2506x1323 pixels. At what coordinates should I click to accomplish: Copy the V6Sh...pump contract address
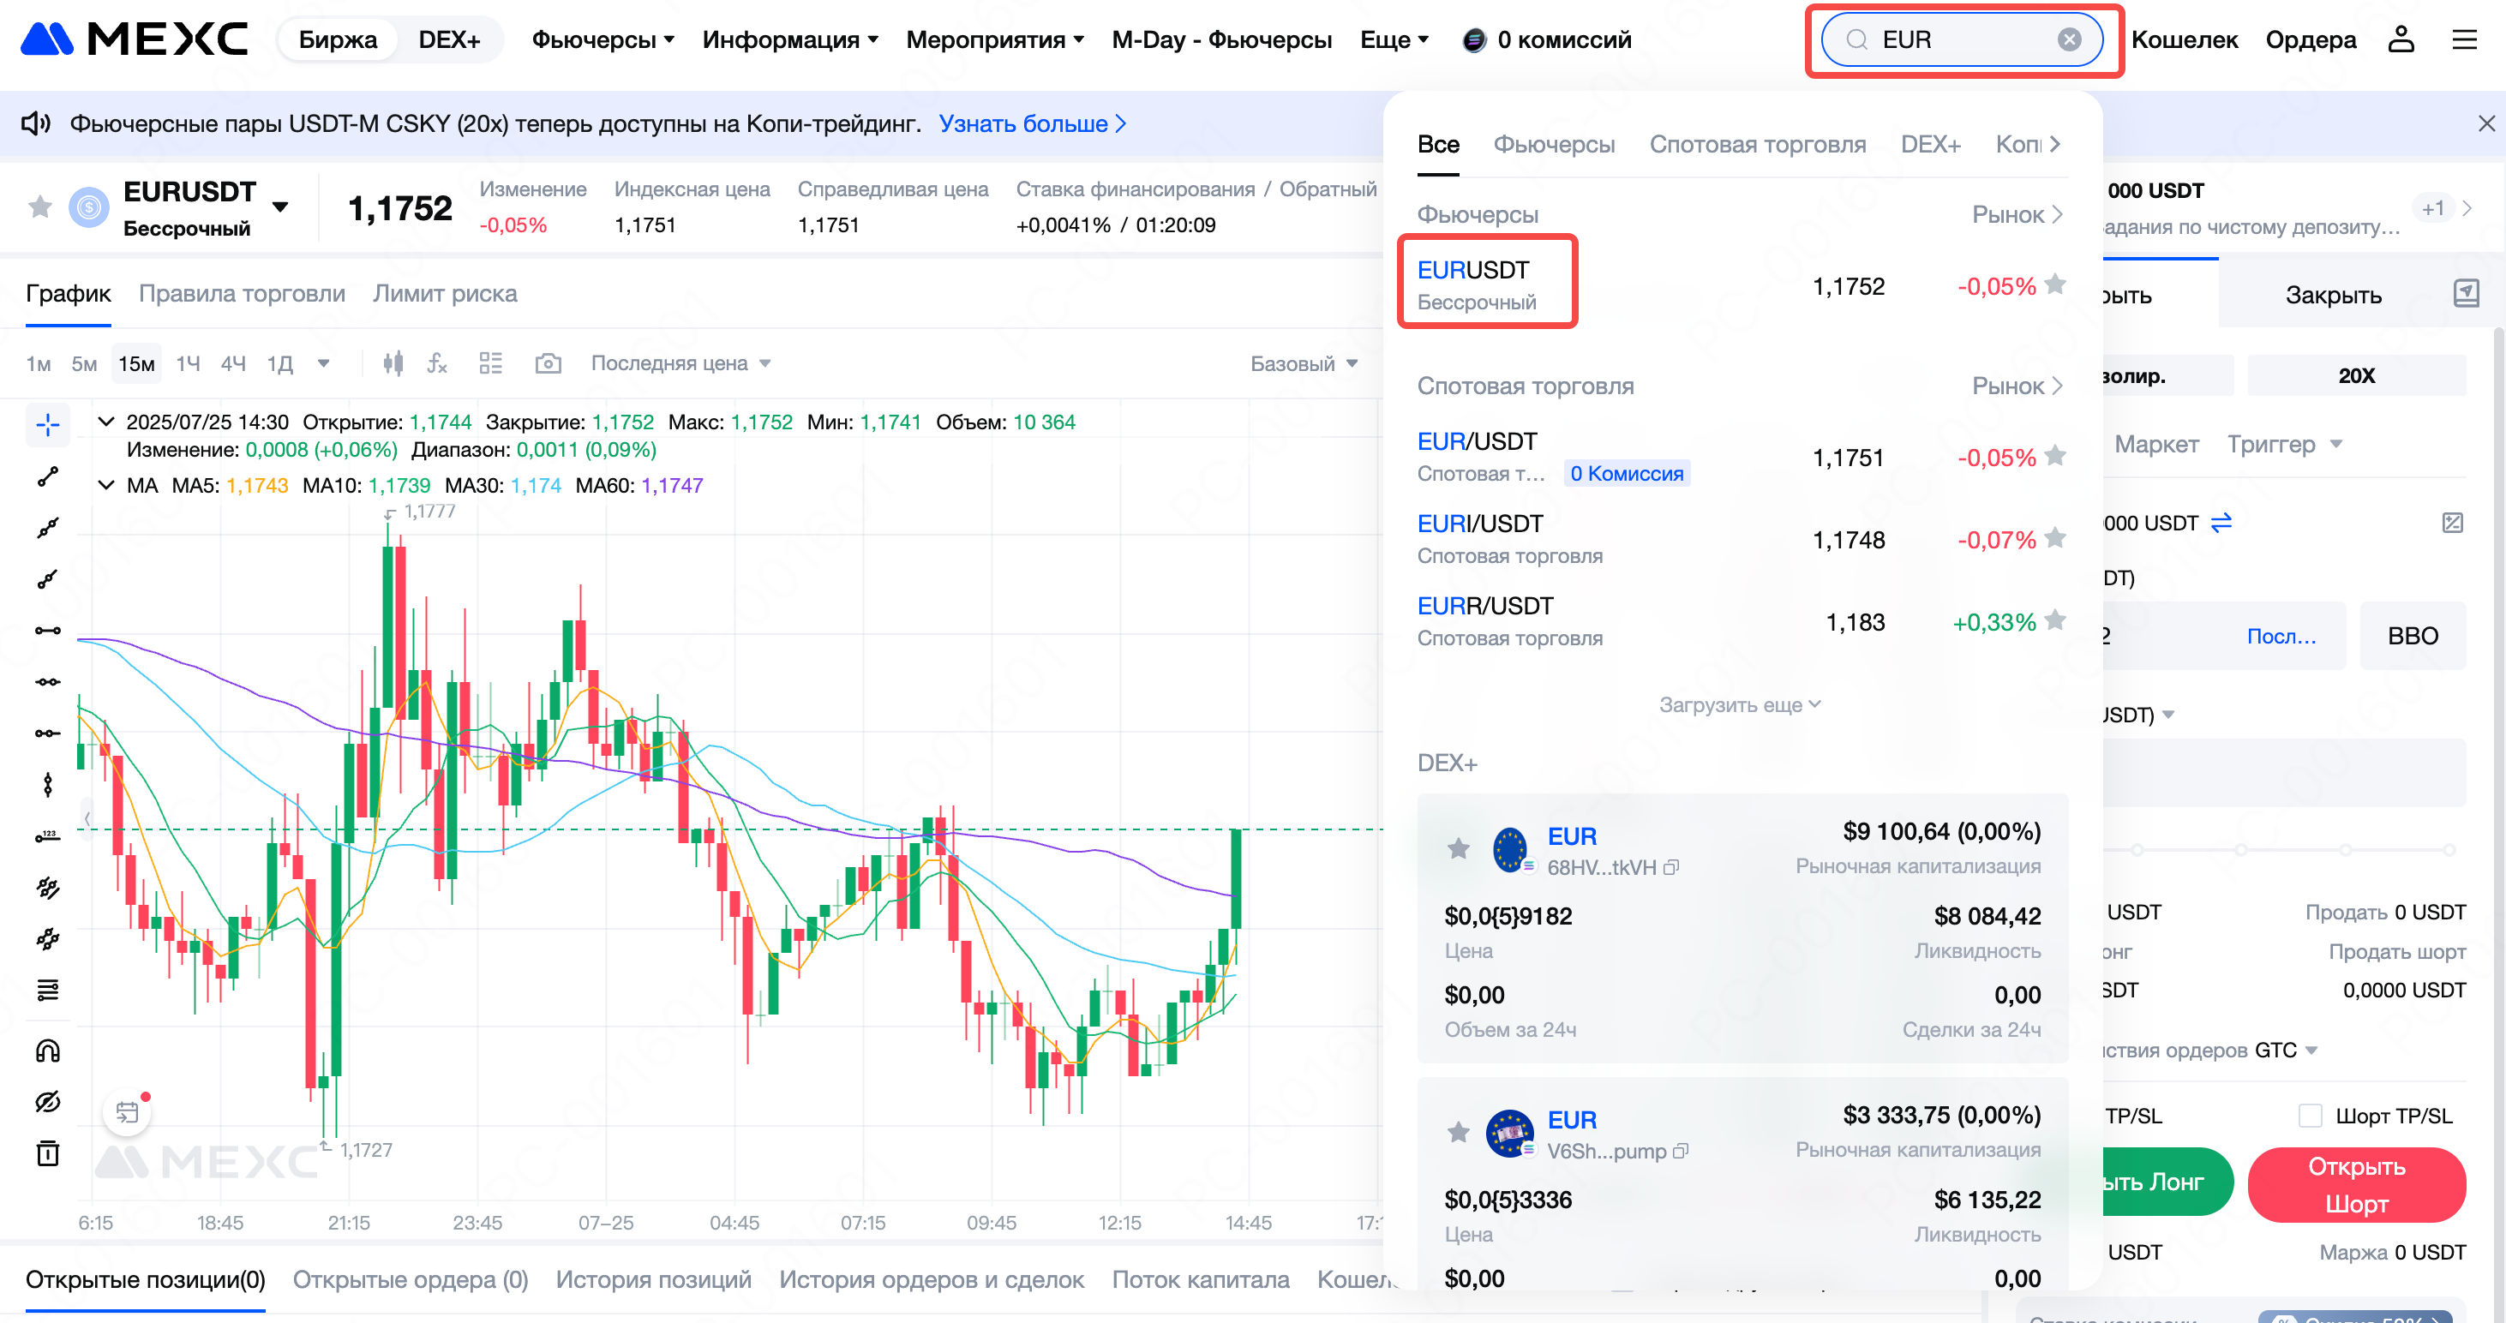pos(1681,1151)
